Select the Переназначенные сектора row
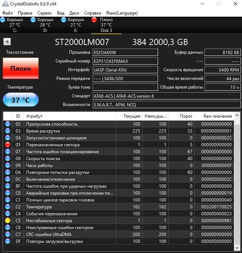242x253 pixels. pyautogui.click(x=118, y=144)
